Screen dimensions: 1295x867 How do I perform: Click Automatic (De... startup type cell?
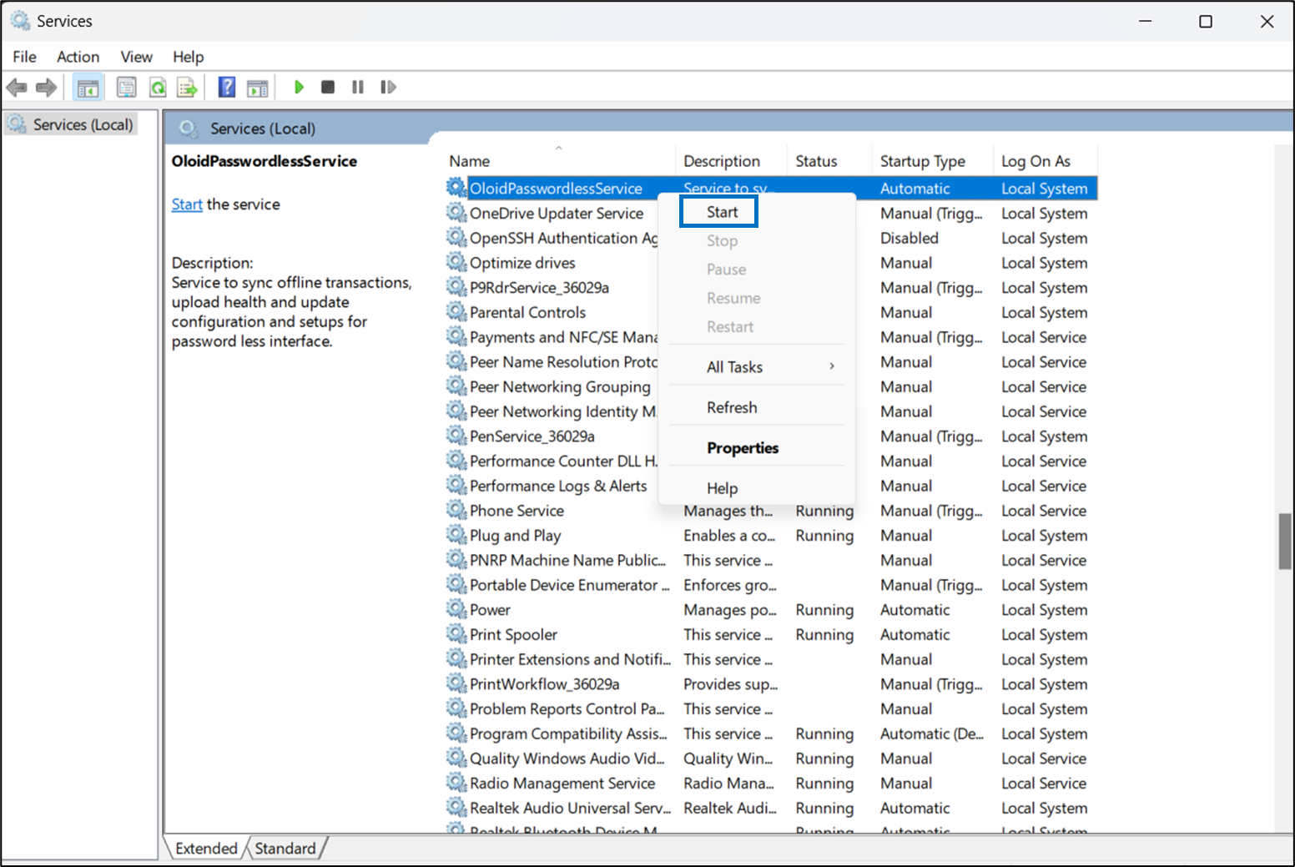click(932, 733)
